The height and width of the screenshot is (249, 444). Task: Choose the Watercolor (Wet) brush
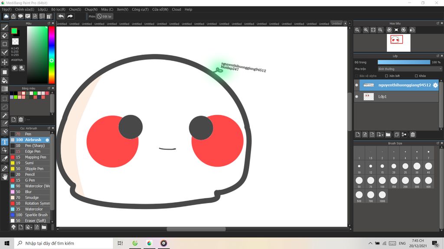click(x=30, y=186)
